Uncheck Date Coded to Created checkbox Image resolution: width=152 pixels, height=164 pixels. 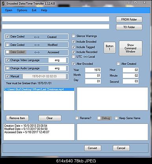click(x=7, y=37)
